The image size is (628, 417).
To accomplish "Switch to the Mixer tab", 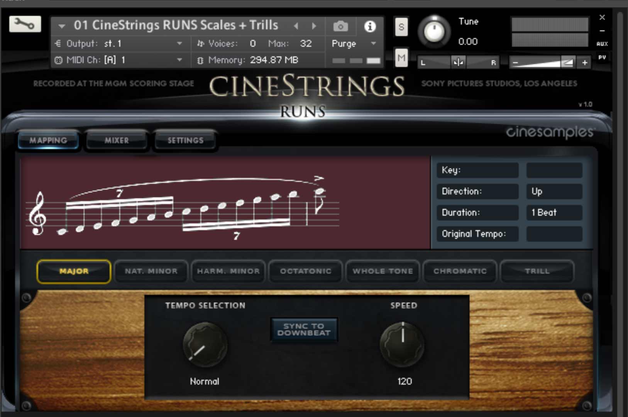I will pyautogui.click(x=117, y=140).
